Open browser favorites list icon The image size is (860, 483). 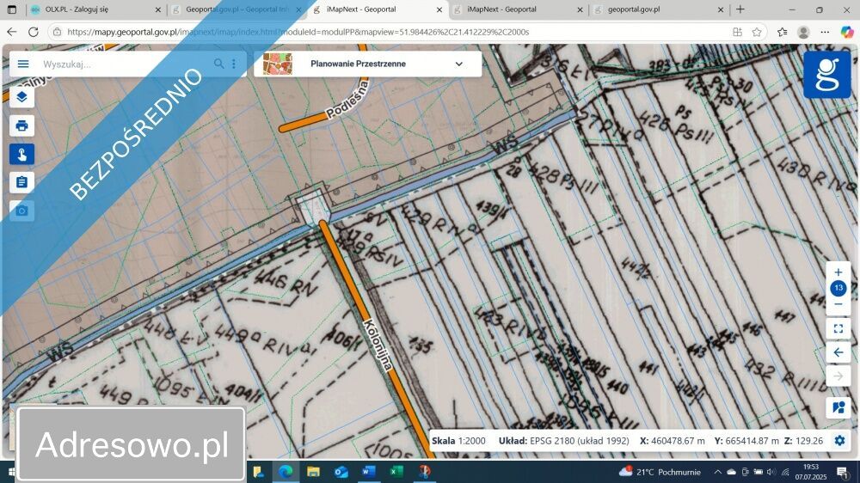pos(782,32)
